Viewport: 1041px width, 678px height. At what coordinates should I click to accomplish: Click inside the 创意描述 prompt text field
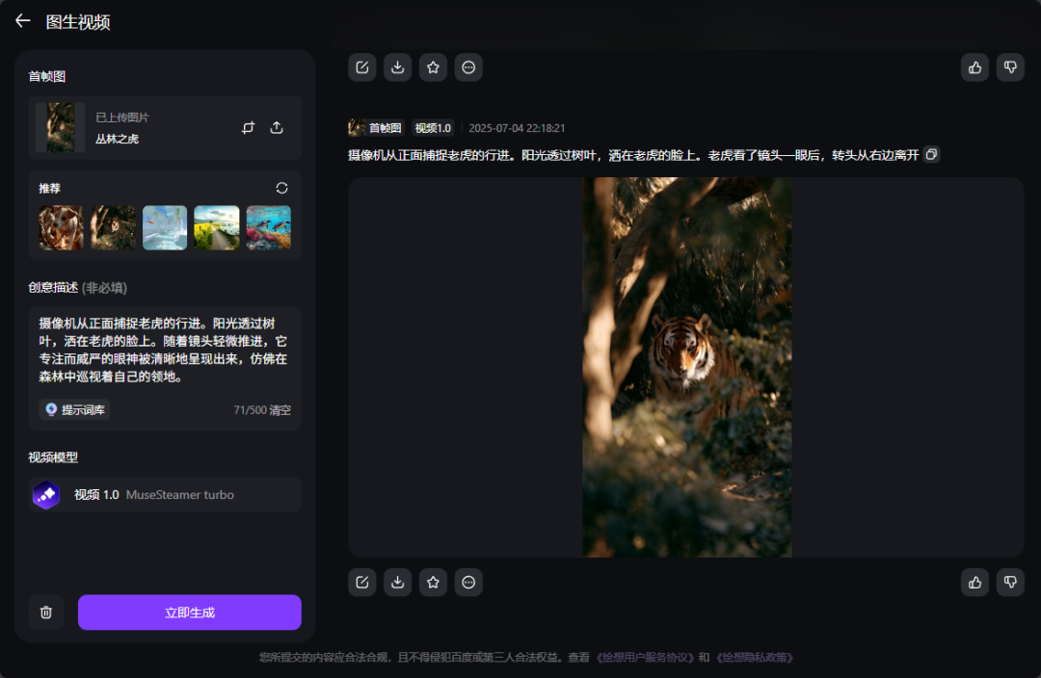click(164, 352)
